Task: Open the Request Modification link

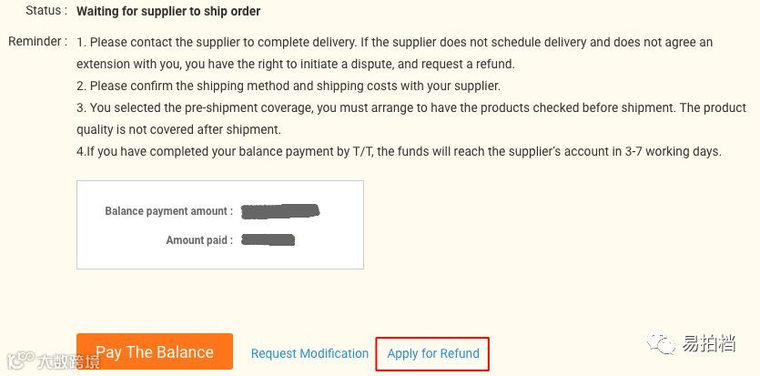Action: pos(309,353)
